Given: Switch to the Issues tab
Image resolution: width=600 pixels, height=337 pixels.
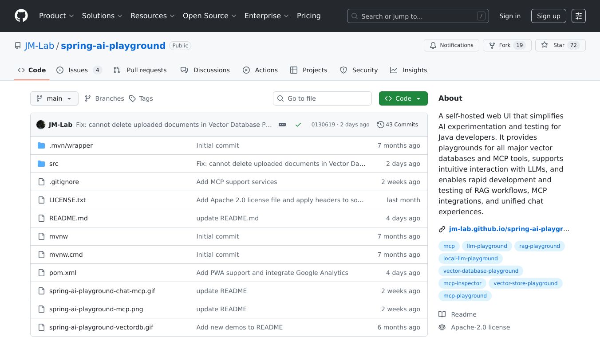Looking at the screenshot, I should click(x=79, y=70).
